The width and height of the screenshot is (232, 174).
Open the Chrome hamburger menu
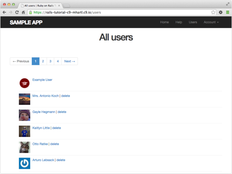tap(228, 12)
